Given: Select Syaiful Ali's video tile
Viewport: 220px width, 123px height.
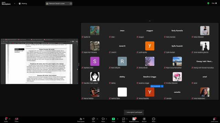Looking at the screenshot, I should point(95,30).
